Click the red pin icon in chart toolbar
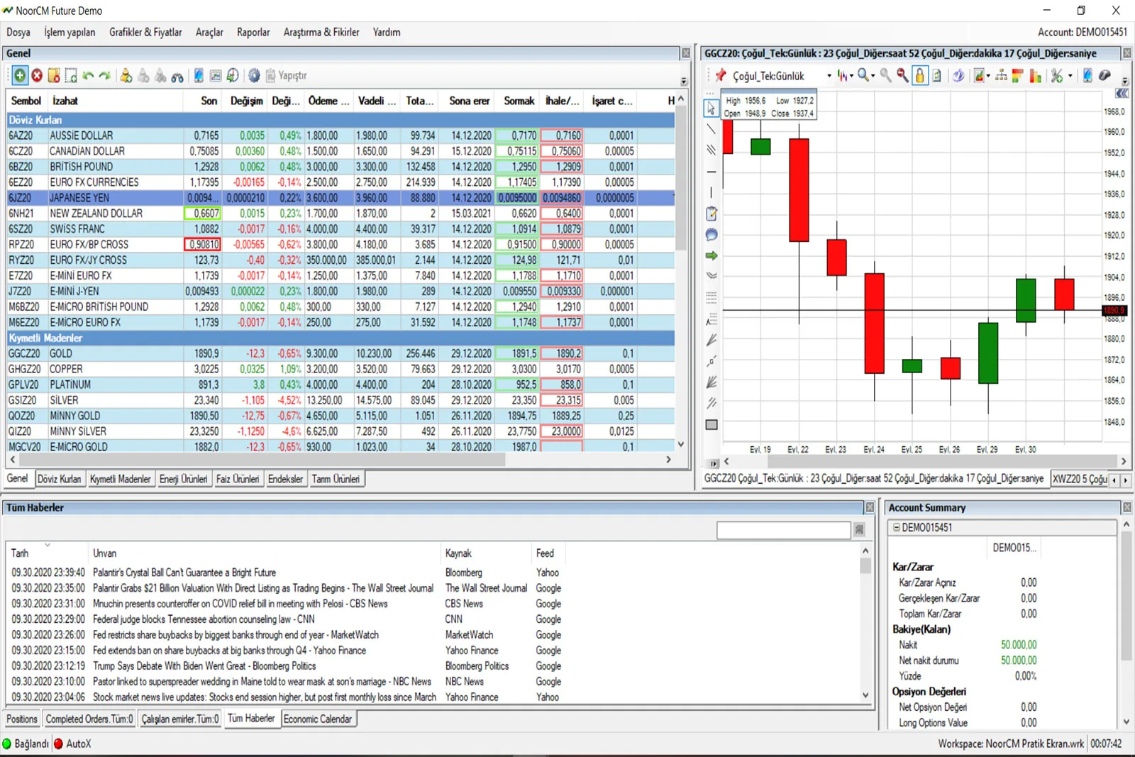Viewport: 1135px width, 757px height. (x=721, y=75)
